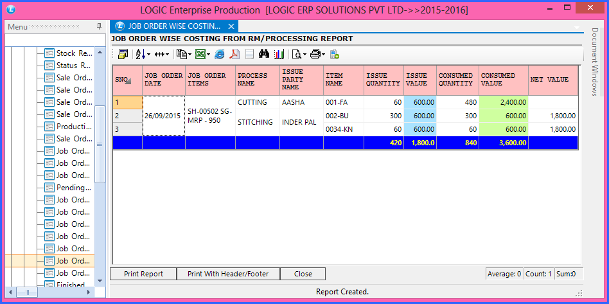Open report in Internet Explorer icon

point(220,54)
